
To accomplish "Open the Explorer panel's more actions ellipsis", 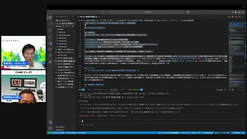I will (73, 17).
